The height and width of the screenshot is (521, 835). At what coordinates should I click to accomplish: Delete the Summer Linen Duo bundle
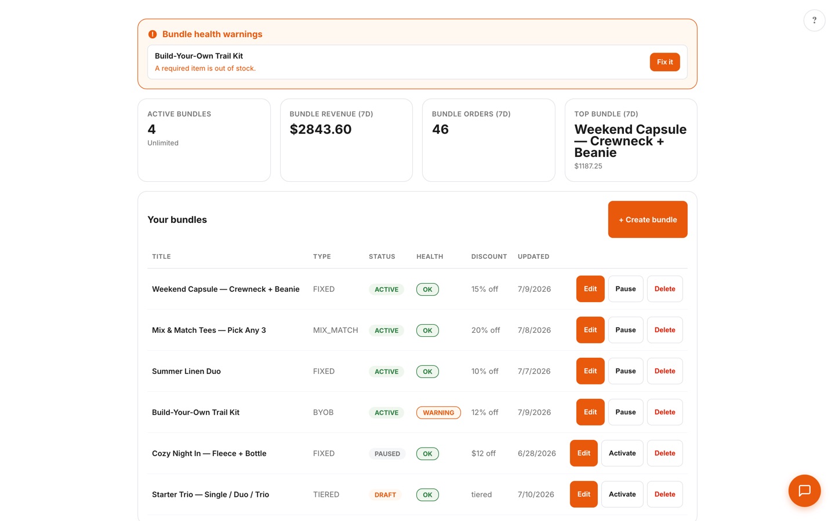pos(665,371)
